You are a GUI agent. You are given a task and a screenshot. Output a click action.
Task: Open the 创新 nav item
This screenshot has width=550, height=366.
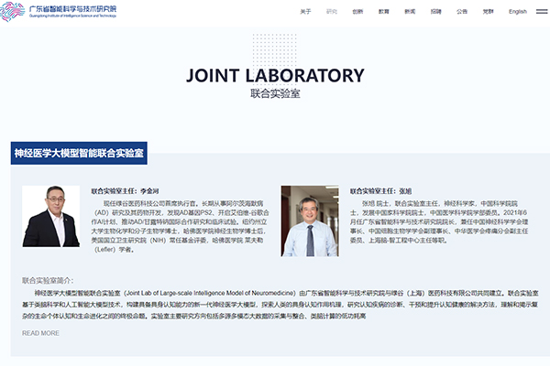point(357,12)
